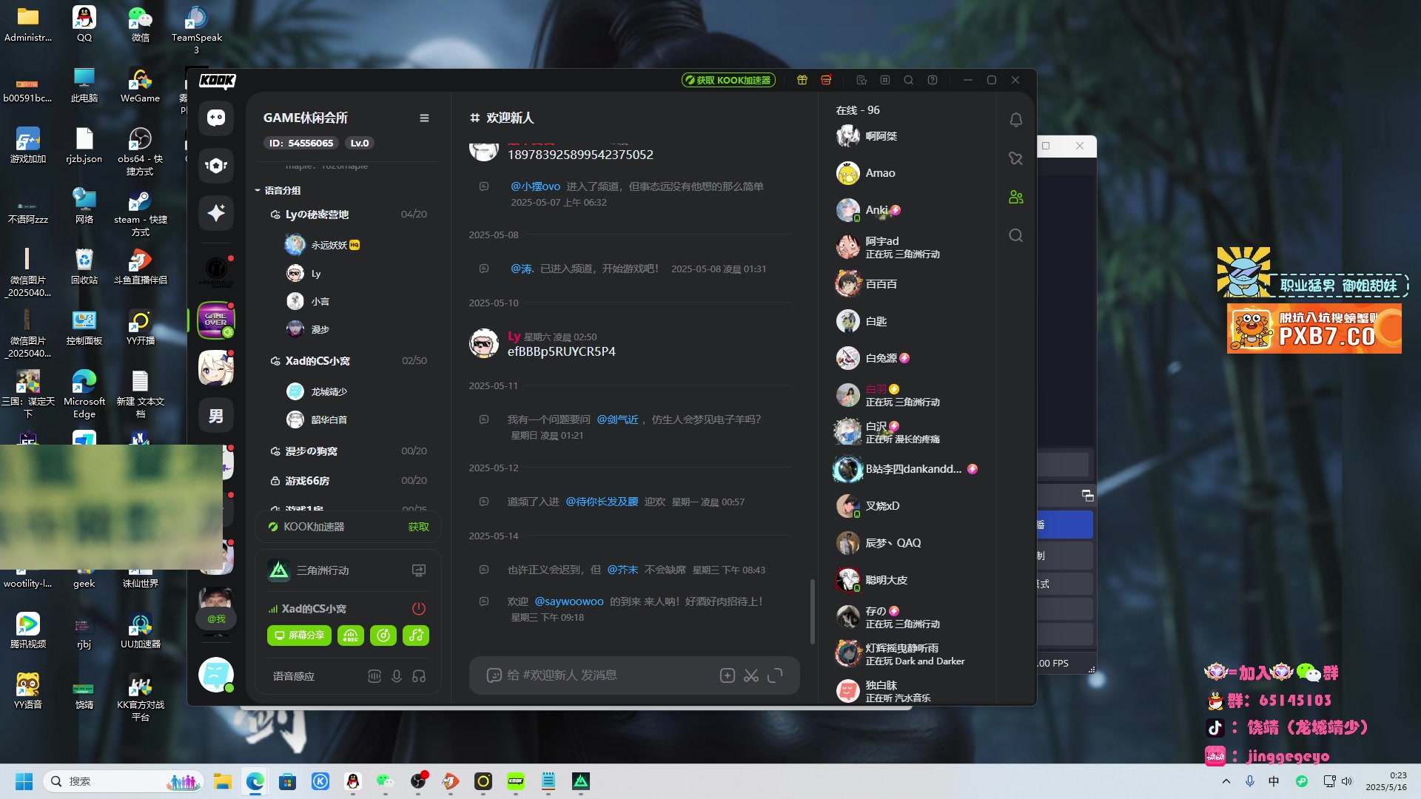This screenshot has height=799, width=1421.
Task: Click the plus attachment icon in message box
Action: click(728, 675)
